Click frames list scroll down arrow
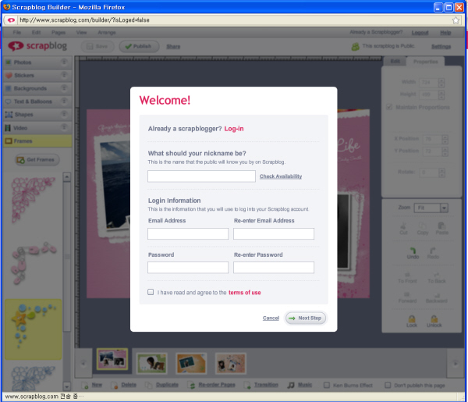 click(x=67, y=386)
